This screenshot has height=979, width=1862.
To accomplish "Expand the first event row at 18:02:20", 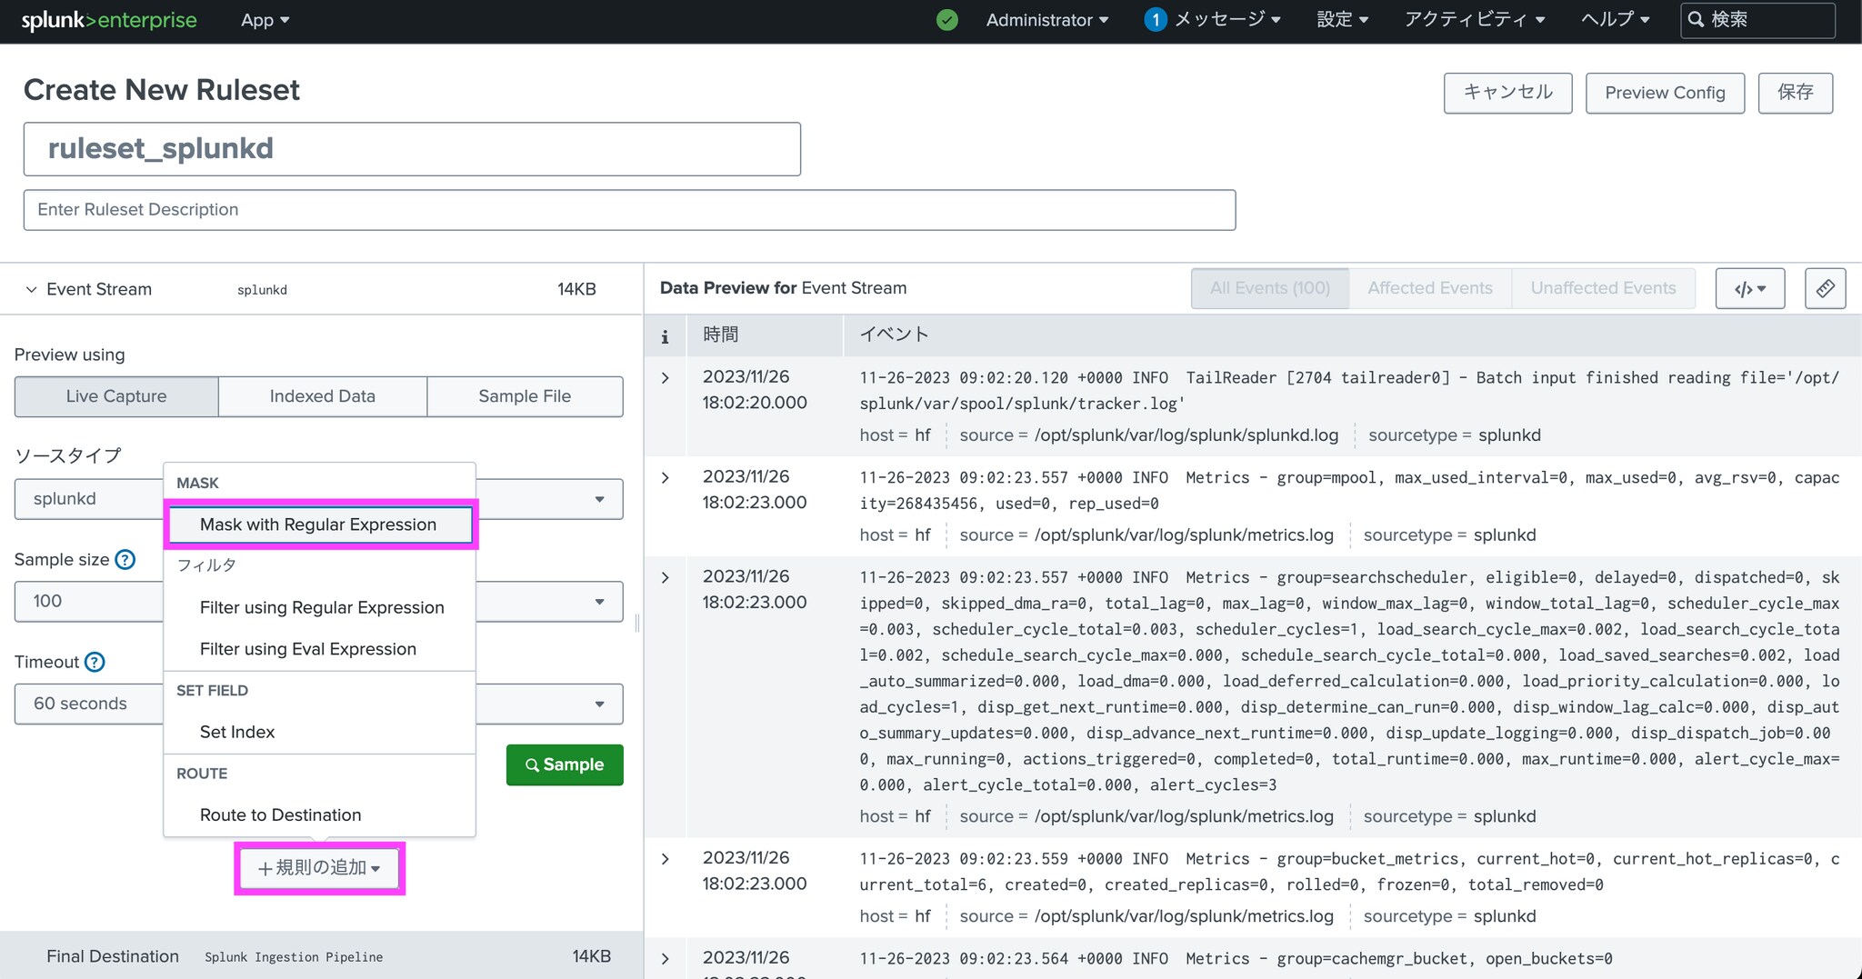I will tap(666, 378).
